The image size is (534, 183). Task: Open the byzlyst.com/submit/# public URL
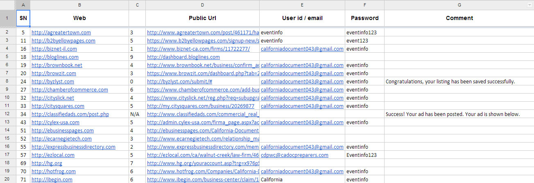174,81
